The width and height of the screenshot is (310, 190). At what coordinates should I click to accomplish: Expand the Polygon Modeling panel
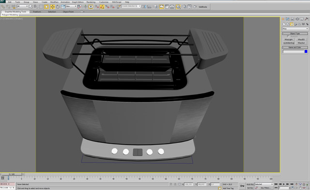coord(10,15)
